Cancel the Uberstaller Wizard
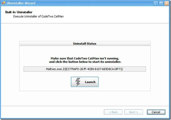The height and width of the screenshot is (120, 171). (156, 112)
